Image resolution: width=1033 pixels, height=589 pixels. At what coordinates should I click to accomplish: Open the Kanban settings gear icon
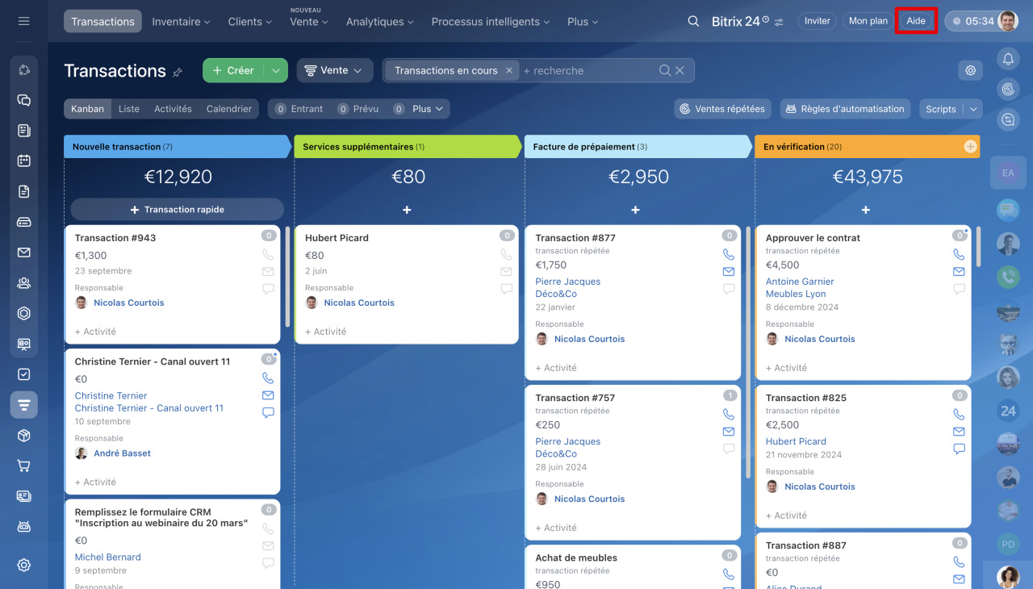click(970, 70)
